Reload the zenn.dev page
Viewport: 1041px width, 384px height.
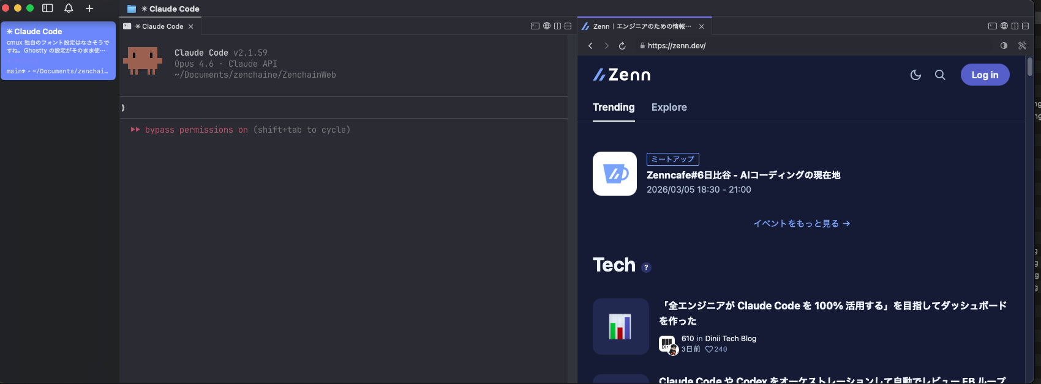pos(622,46)
